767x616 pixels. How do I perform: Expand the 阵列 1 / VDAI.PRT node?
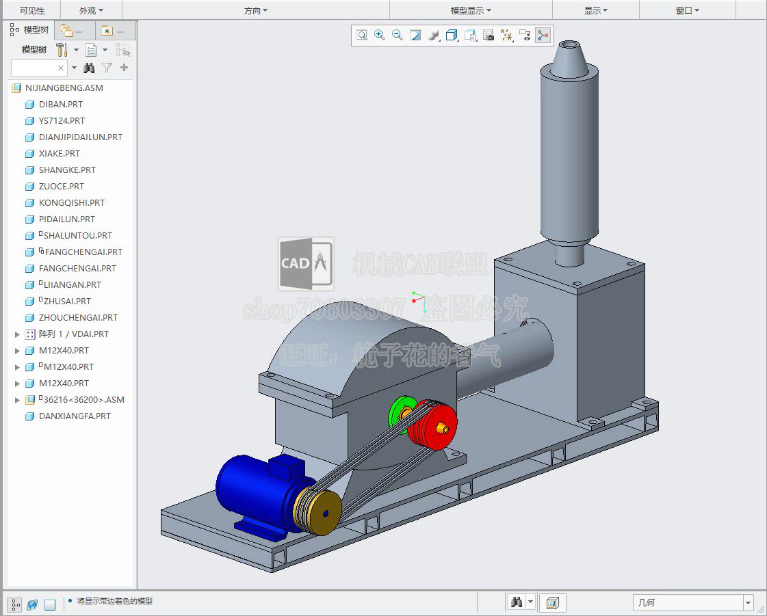[x=17, y=334]
